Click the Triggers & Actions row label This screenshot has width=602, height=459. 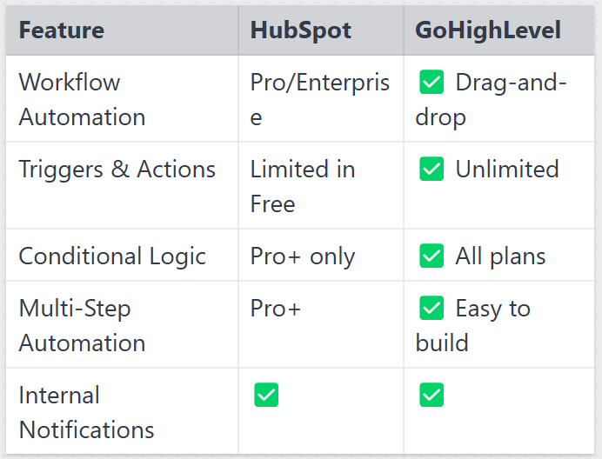click(x=117, y=169)
